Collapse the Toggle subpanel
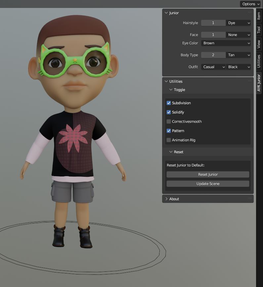 tap(171, 90)
